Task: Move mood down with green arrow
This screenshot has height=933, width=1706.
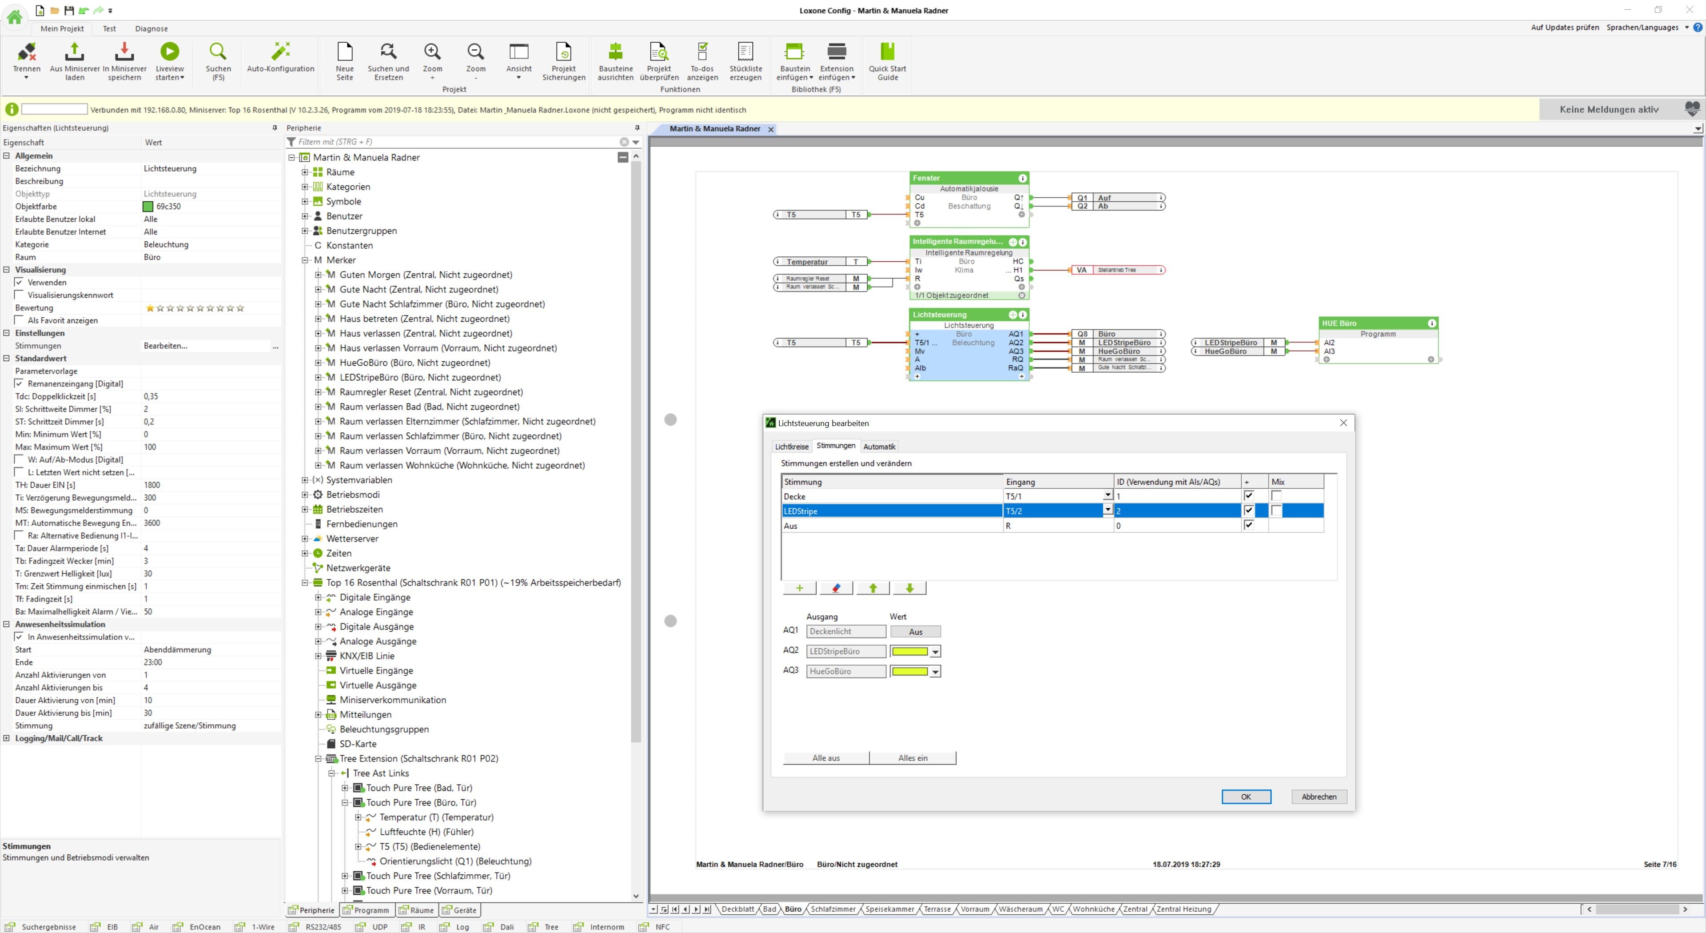Action: tap(909, 588)
